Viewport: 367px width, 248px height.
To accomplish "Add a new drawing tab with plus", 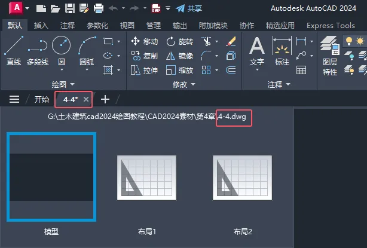I will tap(105, 99).
